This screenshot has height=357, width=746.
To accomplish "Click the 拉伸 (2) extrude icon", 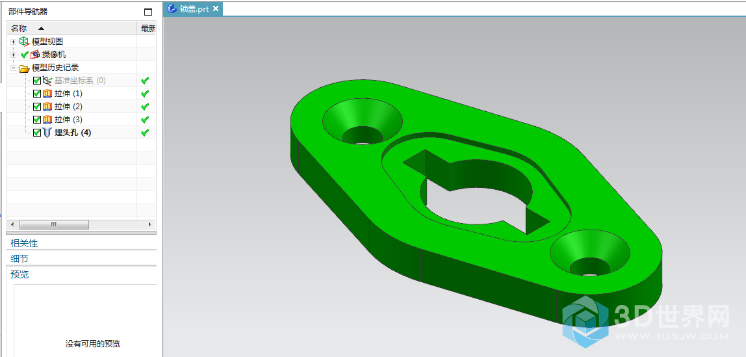I will click(47, 106).
